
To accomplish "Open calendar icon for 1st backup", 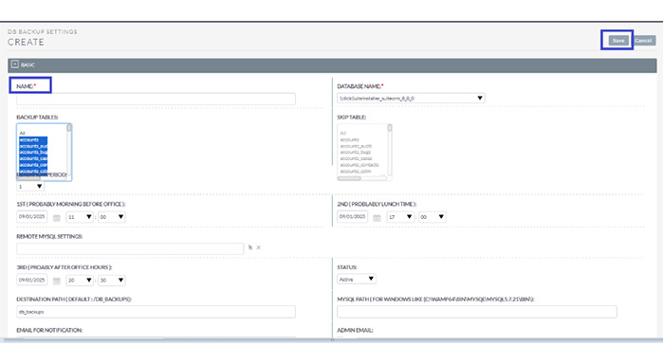I will click(56, 218).
